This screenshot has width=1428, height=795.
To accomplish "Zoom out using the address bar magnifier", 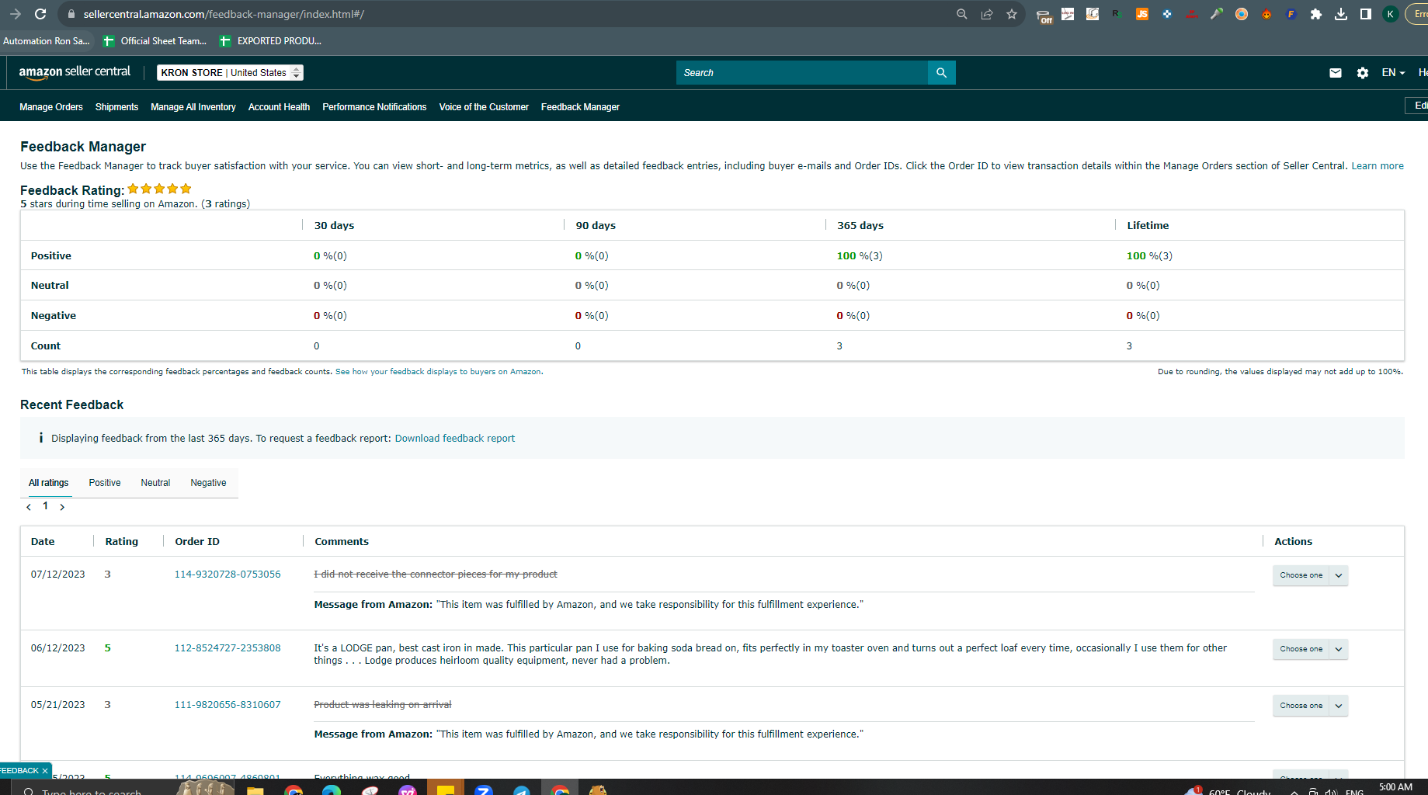I will coord(962,14).
